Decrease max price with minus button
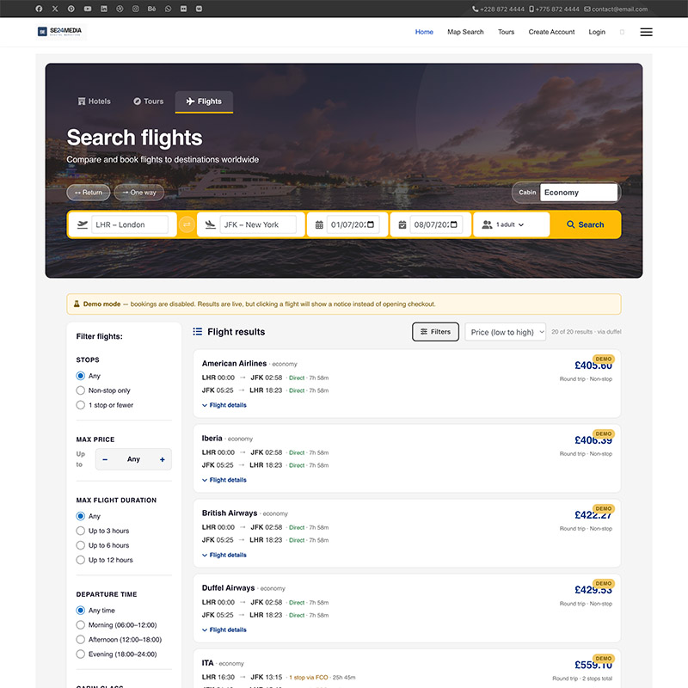This screenshot has height=688, width=688. (105, 459)
